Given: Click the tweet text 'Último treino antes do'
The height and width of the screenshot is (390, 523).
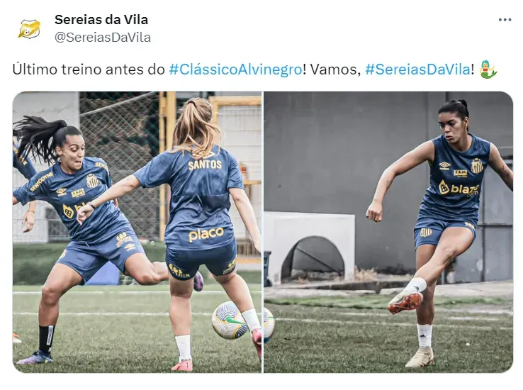Looking at the screenshot, I should point(89,69).
